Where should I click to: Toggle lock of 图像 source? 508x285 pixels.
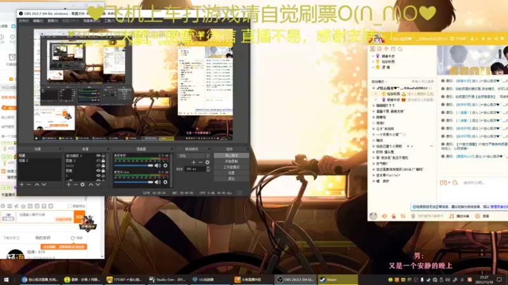(x=104, y=170)
